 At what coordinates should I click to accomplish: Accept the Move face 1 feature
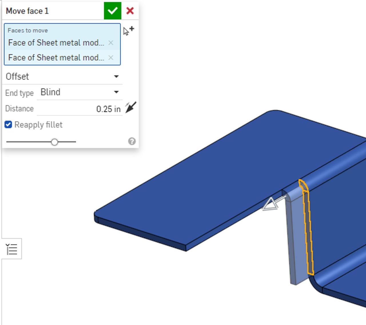coord(112,11)
